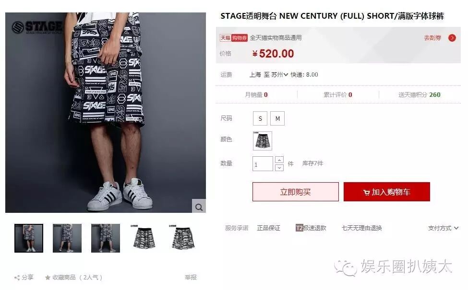Click the red coupon arrow circle icon
This screenshot has height=290, width=468.
[452, 38]
